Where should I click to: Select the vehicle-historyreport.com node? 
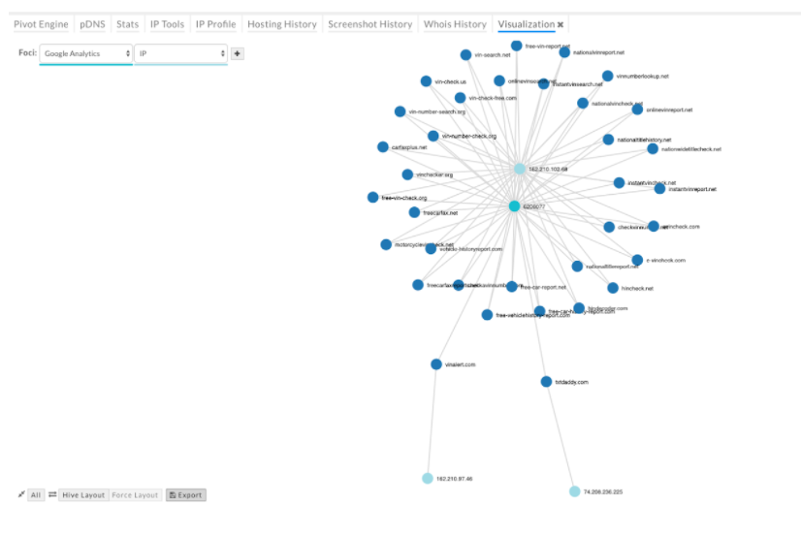point(431,249)
